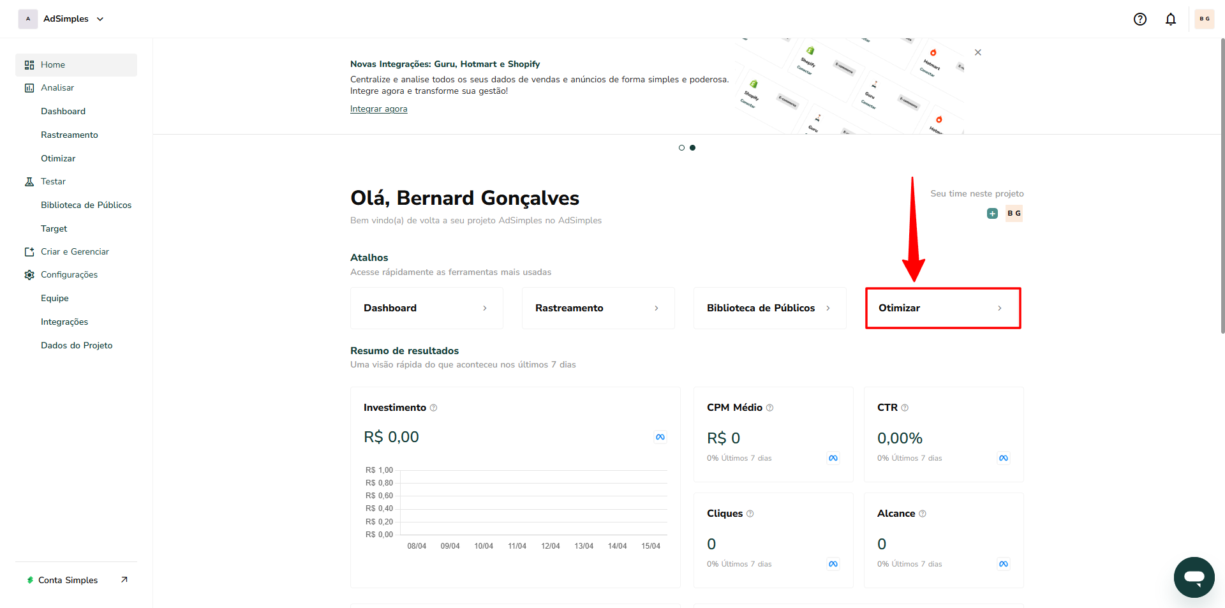Screen dimensions: 1225x608
Task: Click the chevron on Rastreamento shortcut
Action: (x=657, y=308)
